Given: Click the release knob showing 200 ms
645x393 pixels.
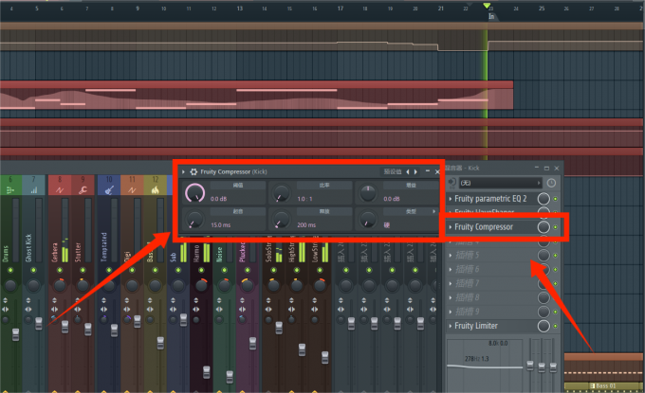Looking at the screenshot, I should point(282,220).
